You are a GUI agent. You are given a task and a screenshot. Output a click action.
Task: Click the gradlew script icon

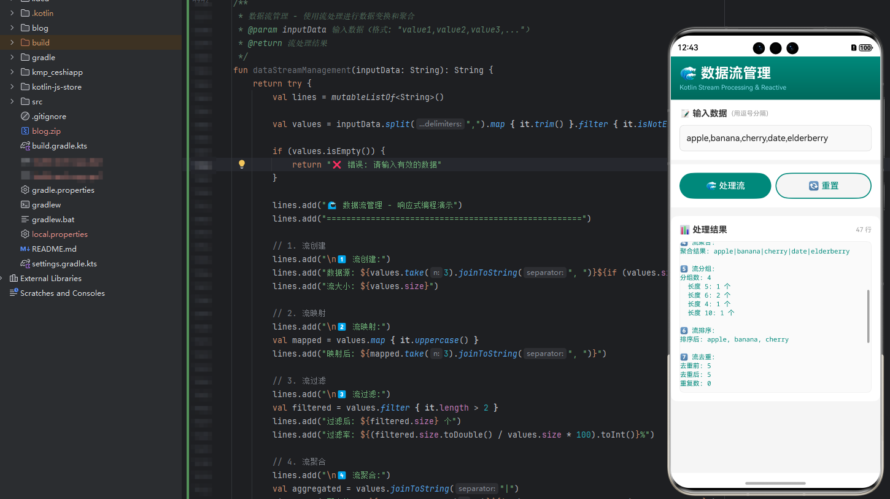[25, 204]
